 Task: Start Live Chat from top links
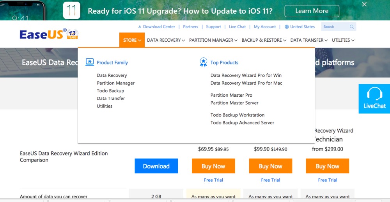(x=237, y=27)
